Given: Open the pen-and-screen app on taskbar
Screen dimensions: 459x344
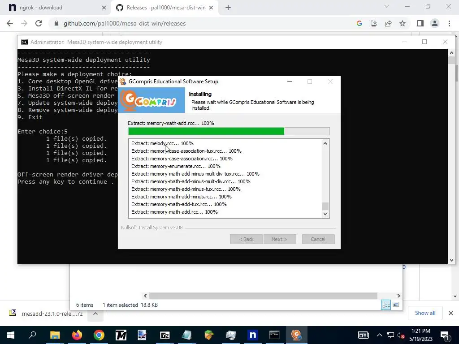Looking at the screenshot, I should click(x=143, y=335).
